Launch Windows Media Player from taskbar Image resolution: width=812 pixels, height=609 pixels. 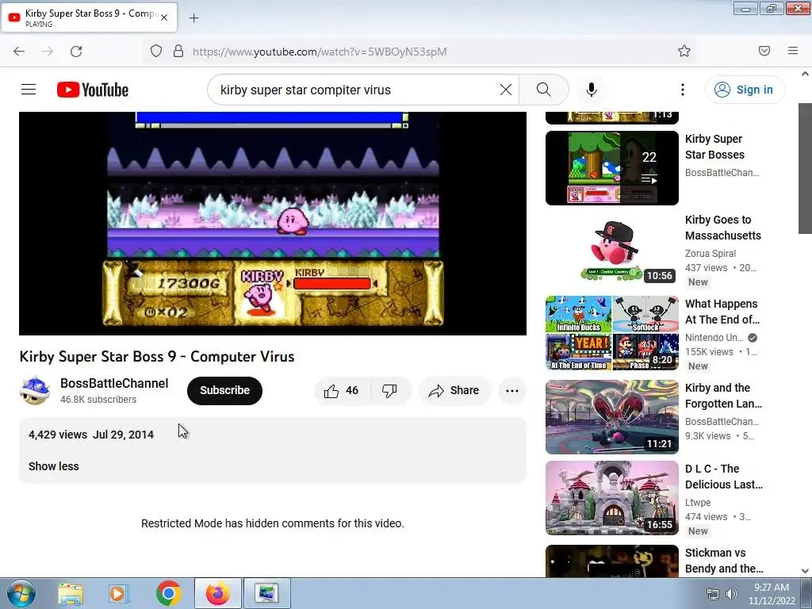tap(119, 593)
